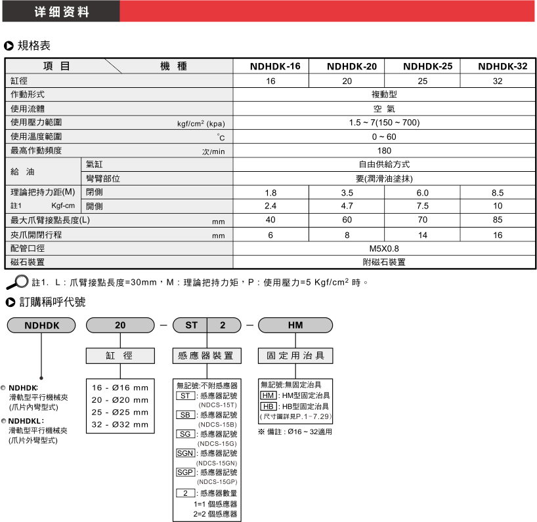Click the magnifier icon before 註1
The image size is (537, 522).
(x=14, y=283)
